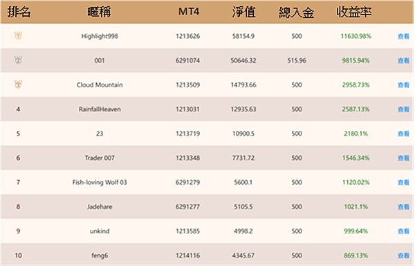
Task: Click the 淨值 column header
Action: point(243,12)
